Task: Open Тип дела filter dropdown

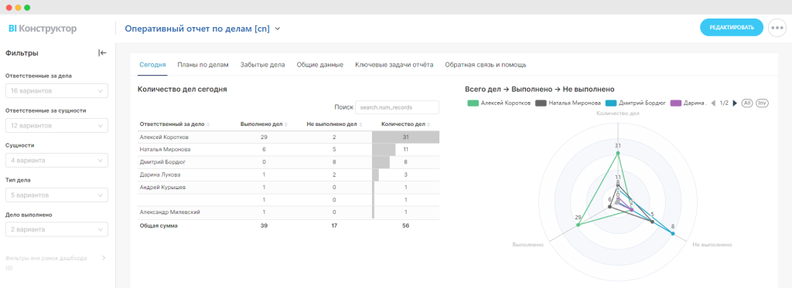Action: [56, 195]
